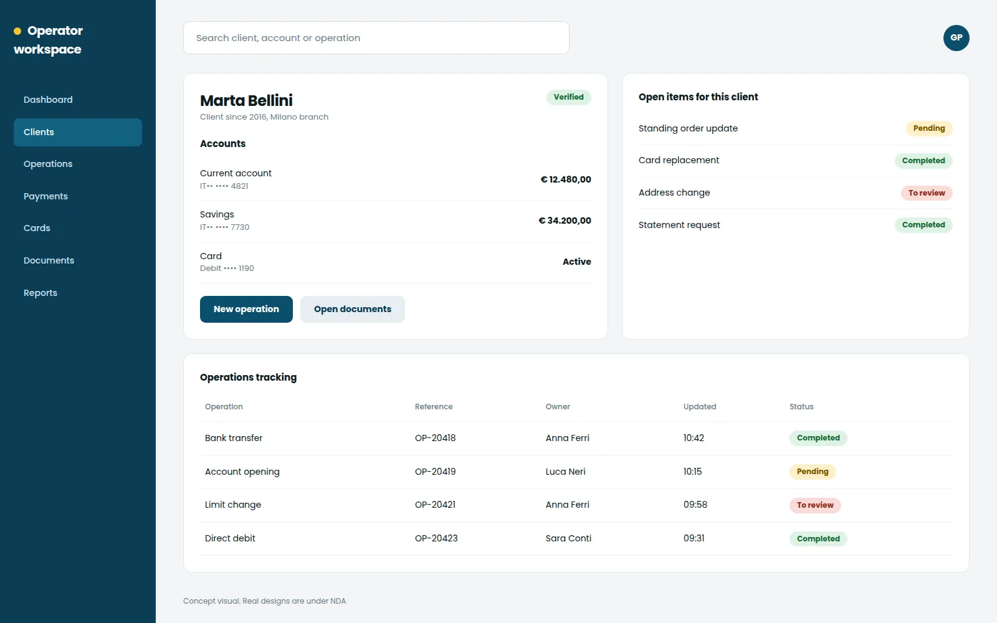Click the Operator workspace logo

pos(48,40)
